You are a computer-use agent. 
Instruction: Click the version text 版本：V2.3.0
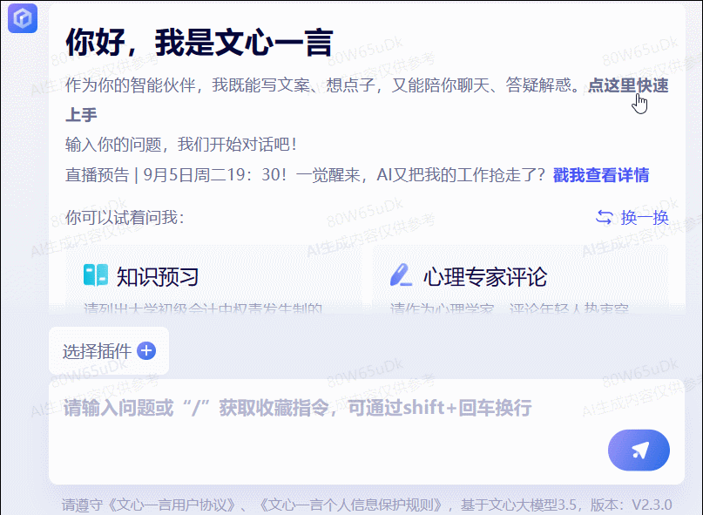[631, 505]
